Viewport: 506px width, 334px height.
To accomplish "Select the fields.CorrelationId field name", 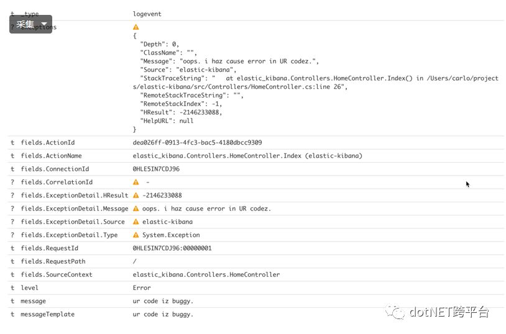I will click(57, 182).
